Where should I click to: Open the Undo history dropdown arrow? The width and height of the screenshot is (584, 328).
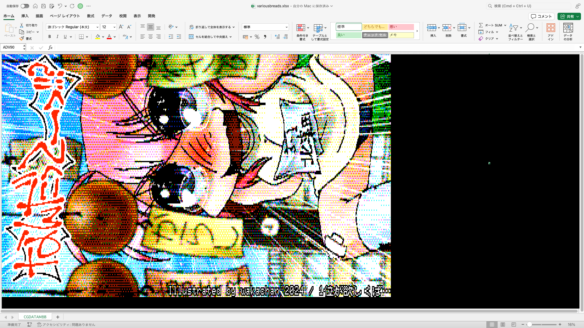66,6
